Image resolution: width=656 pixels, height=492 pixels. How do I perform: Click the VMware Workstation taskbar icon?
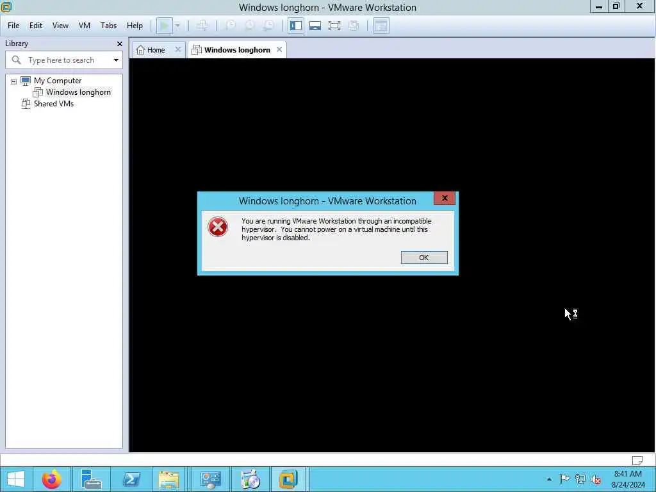tap(288, 479)
